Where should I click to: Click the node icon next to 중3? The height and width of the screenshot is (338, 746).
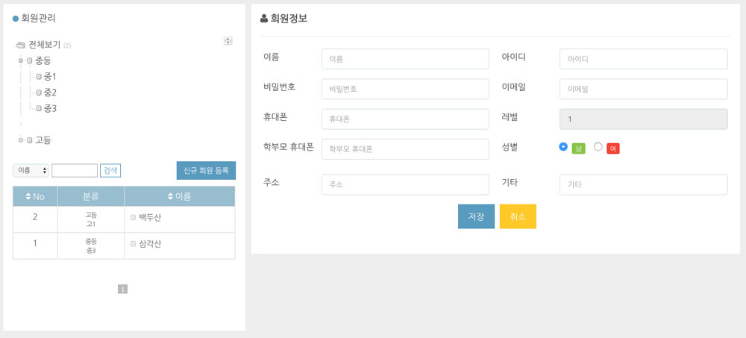39,109
